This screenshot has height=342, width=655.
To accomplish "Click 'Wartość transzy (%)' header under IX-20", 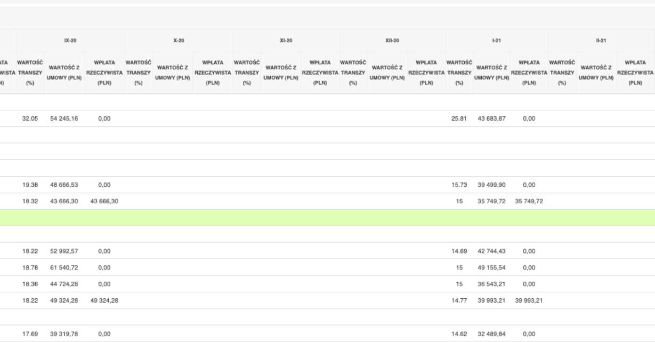I will tap(30, 73).
